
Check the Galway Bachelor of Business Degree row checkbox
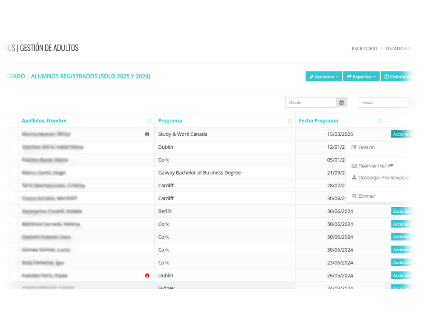pos(8,173)
